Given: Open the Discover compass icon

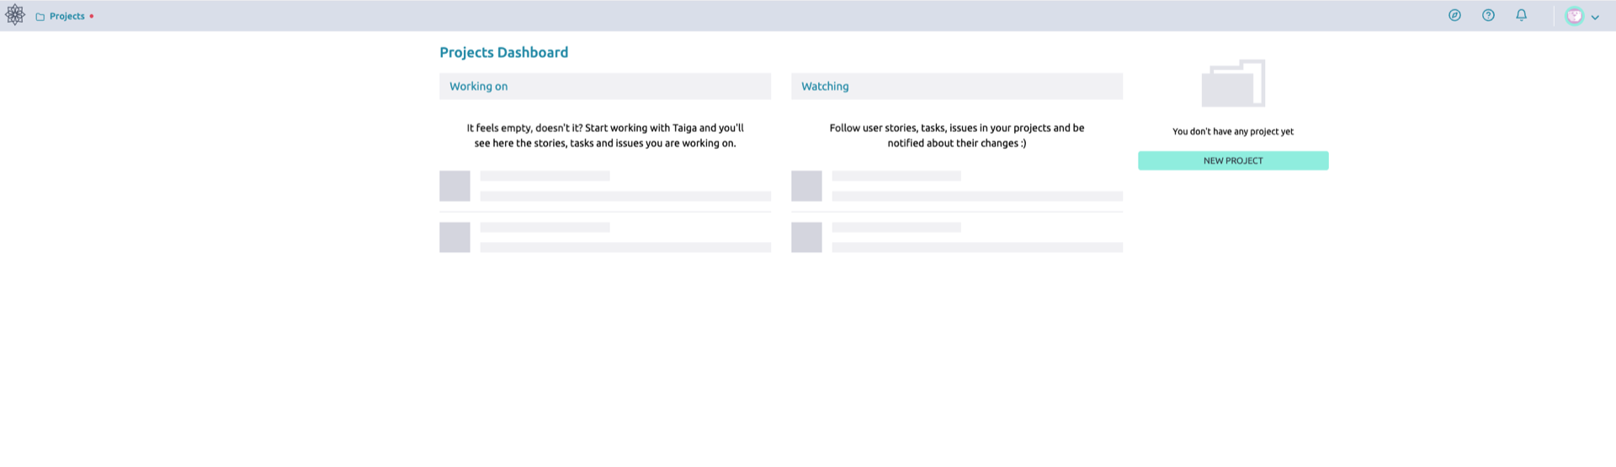Looking at the screenshot, I should 1454,15.
